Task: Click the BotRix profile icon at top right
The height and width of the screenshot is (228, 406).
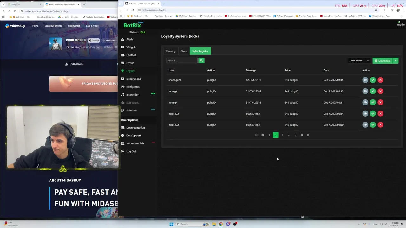Action: [401, 23]
